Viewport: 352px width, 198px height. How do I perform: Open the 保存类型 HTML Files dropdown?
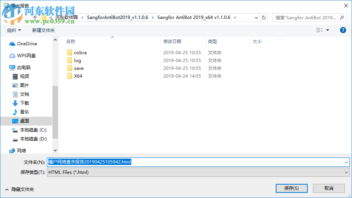(x=198, y=172)
